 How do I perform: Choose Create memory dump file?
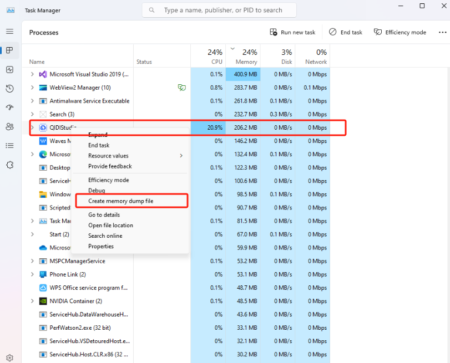[120, 201]
